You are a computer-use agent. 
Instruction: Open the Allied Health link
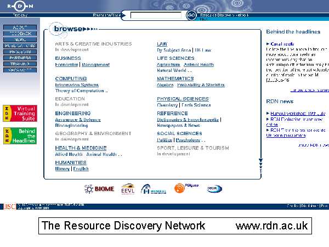click(69, 154)
